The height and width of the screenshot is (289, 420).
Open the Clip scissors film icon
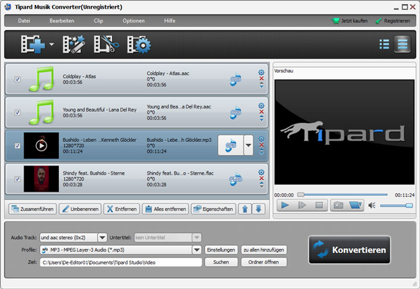point(106,44)
